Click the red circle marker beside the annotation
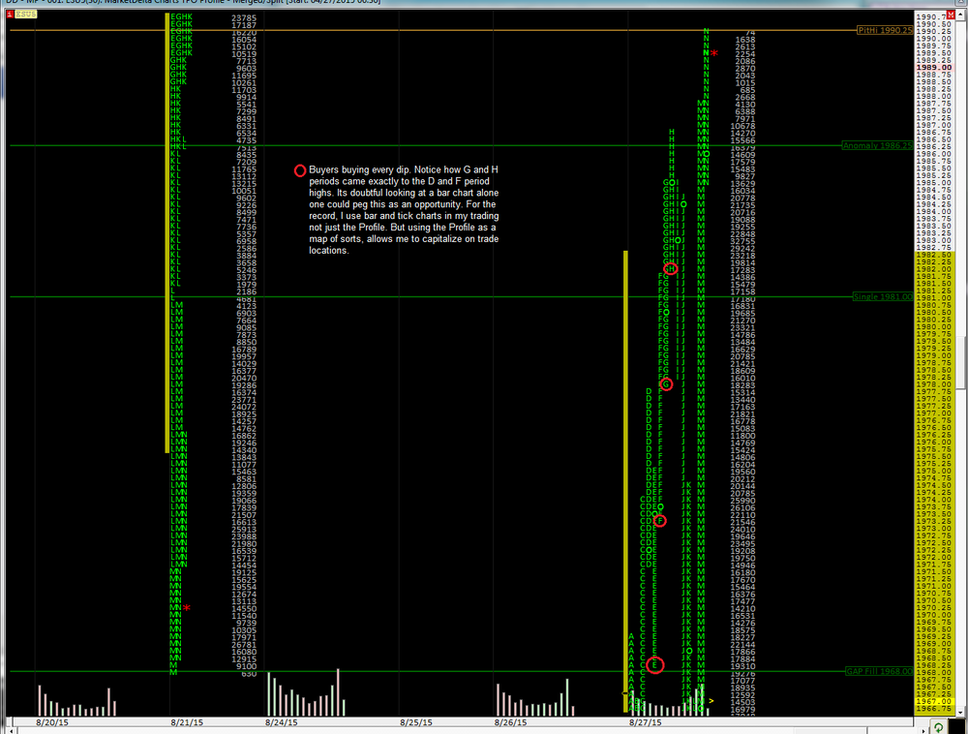 pos(300,171)
